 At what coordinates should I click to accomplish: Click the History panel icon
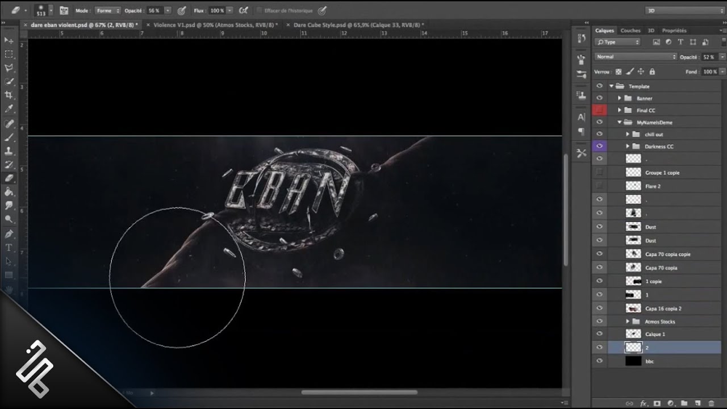point(581,39)
